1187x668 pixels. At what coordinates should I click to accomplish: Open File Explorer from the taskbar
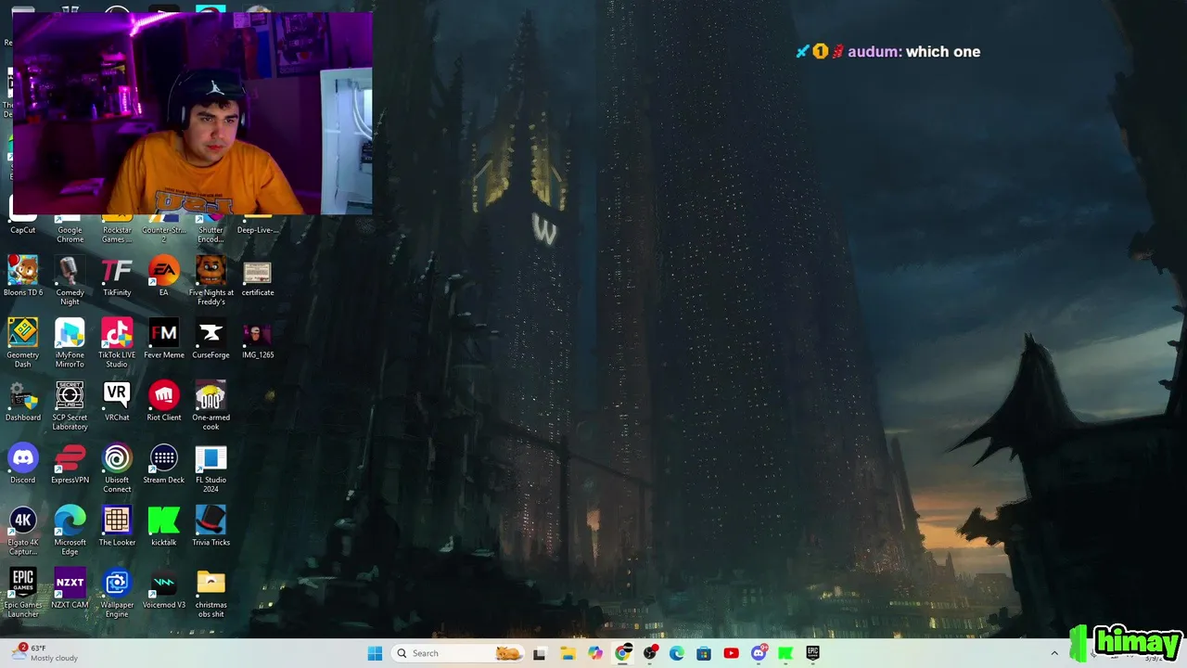click(568, 653)
